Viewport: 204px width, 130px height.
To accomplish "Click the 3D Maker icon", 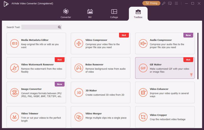I will coord(79,92).
